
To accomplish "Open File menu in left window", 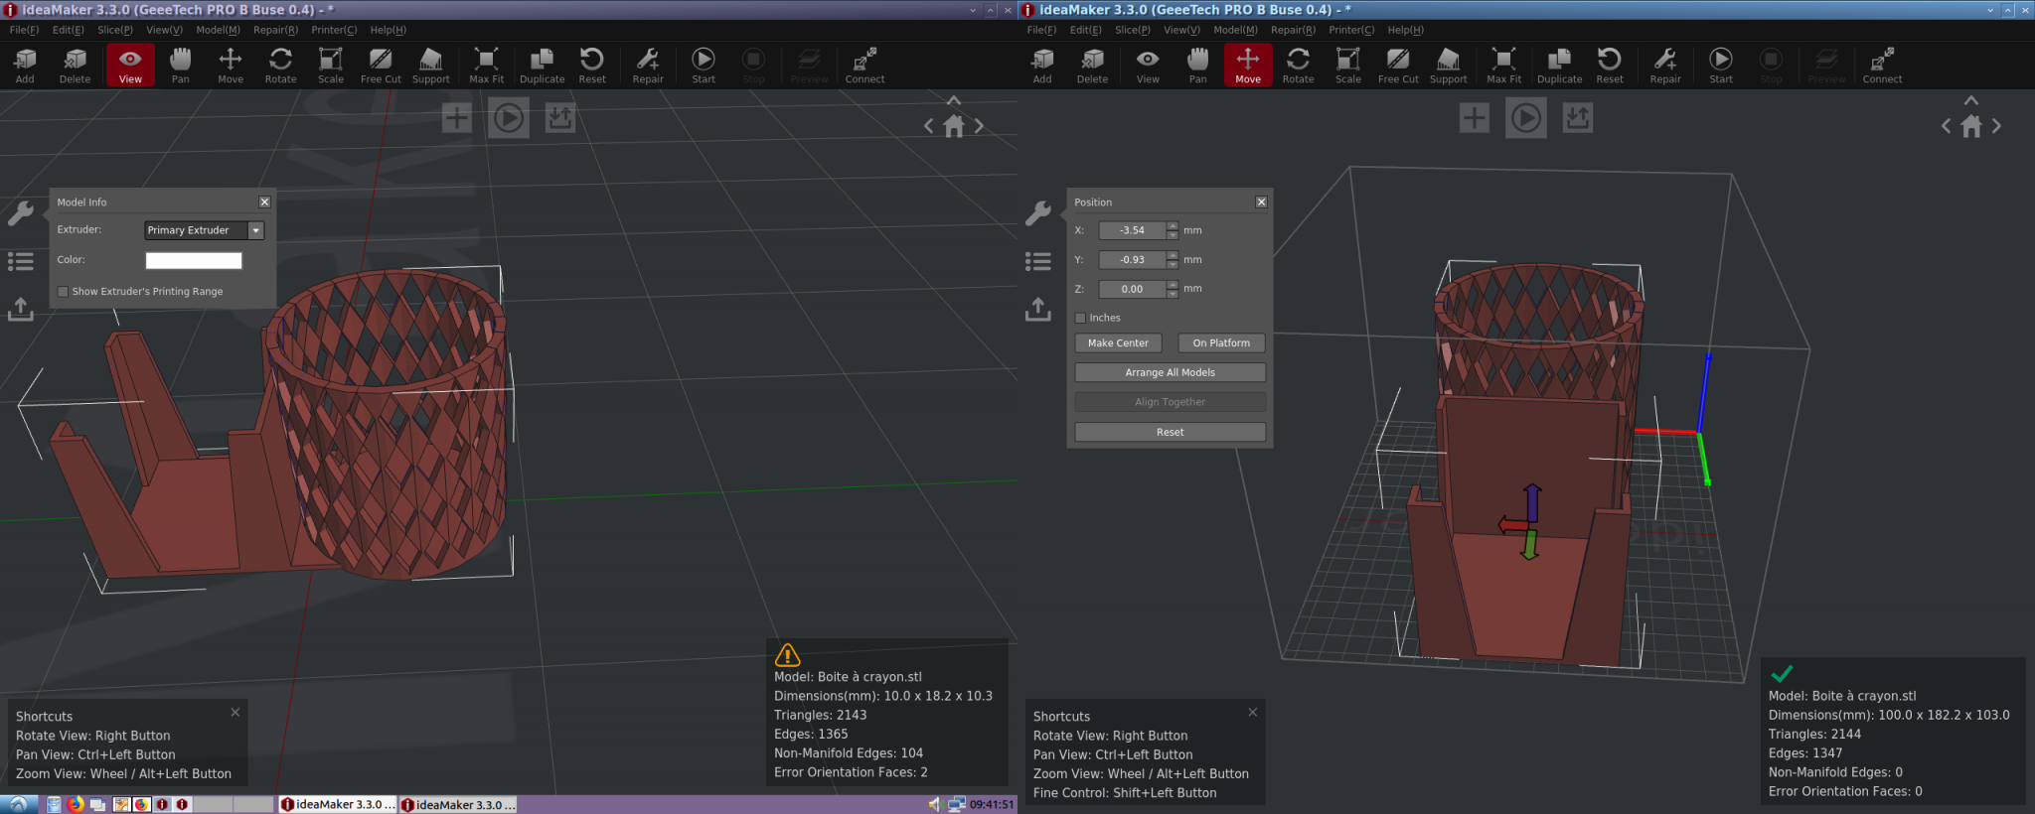I will 24,30.
